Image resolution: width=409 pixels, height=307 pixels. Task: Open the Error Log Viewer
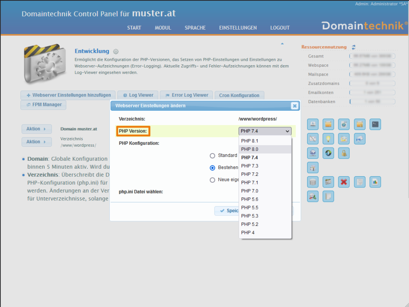click(x=187, y=95)
